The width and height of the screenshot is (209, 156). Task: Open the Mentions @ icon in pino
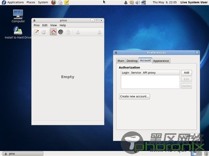[61, 32]
